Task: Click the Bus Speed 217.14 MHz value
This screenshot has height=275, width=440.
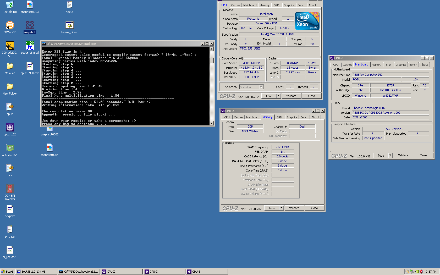Action: (251, 72)
